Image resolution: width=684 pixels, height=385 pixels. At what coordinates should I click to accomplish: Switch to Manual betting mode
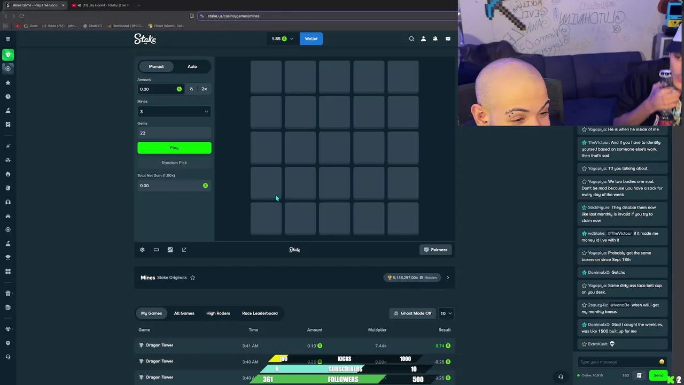click(156, 66)
